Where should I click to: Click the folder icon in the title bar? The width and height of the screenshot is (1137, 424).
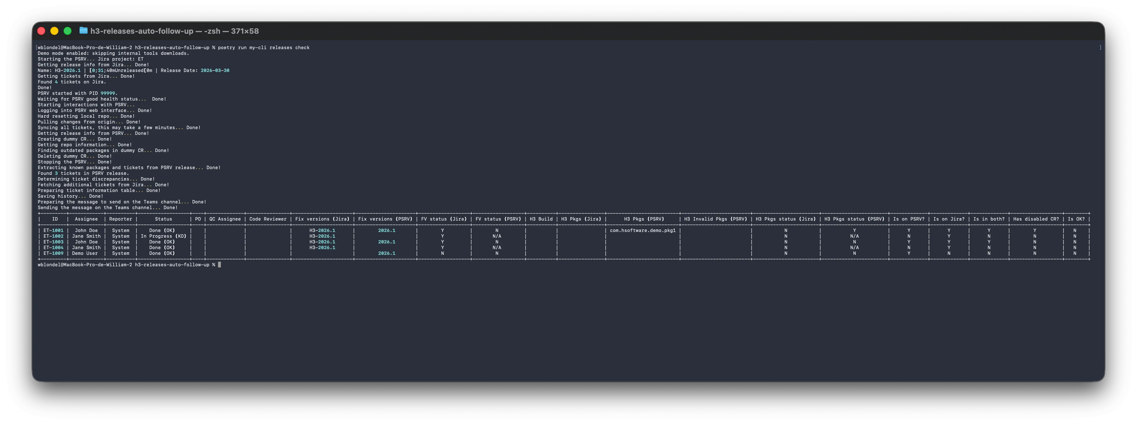tap(83, 30)
